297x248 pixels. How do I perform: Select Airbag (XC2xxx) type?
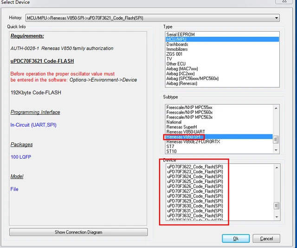[x=181, y=74]
